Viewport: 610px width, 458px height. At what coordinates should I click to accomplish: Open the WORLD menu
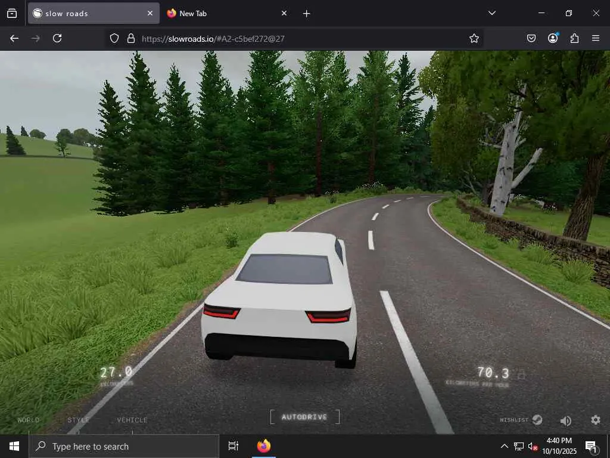point(29,420)
